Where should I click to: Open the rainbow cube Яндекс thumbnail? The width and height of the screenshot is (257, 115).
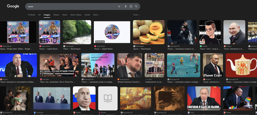pyautogui.click(x=238, y=98)
